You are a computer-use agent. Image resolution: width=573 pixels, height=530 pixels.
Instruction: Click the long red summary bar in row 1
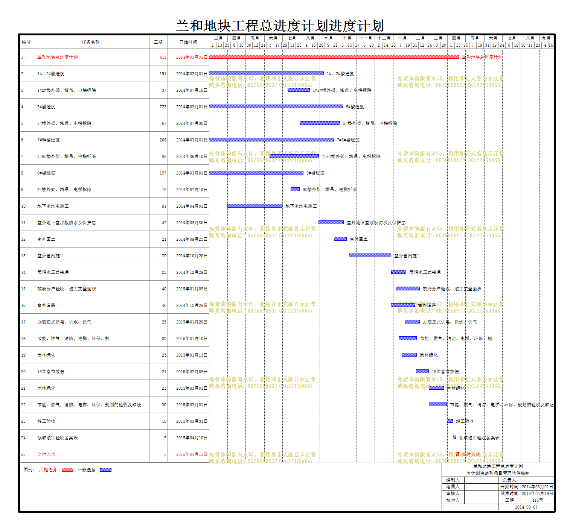point(334,57)
